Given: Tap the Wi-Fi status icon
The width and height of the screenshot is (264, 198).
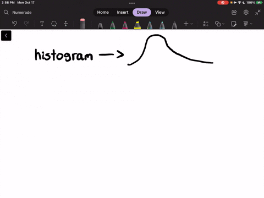Looking at the screenshot, I should (239, 3).
